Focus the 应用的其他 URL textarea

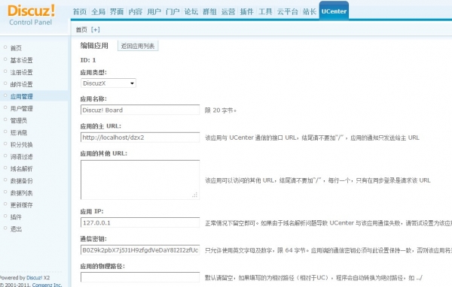click(x=140, y=180)
